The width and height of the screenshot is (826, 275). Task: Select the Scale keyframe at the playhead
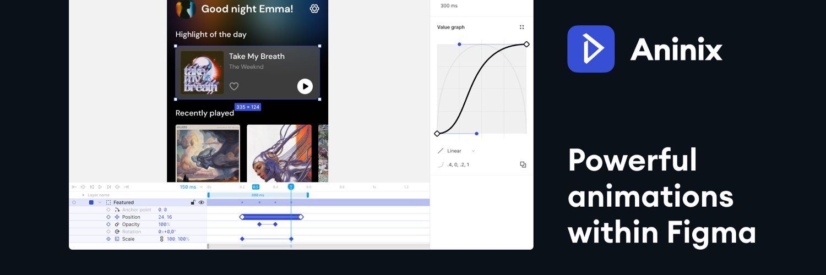[x=291, y=239]
